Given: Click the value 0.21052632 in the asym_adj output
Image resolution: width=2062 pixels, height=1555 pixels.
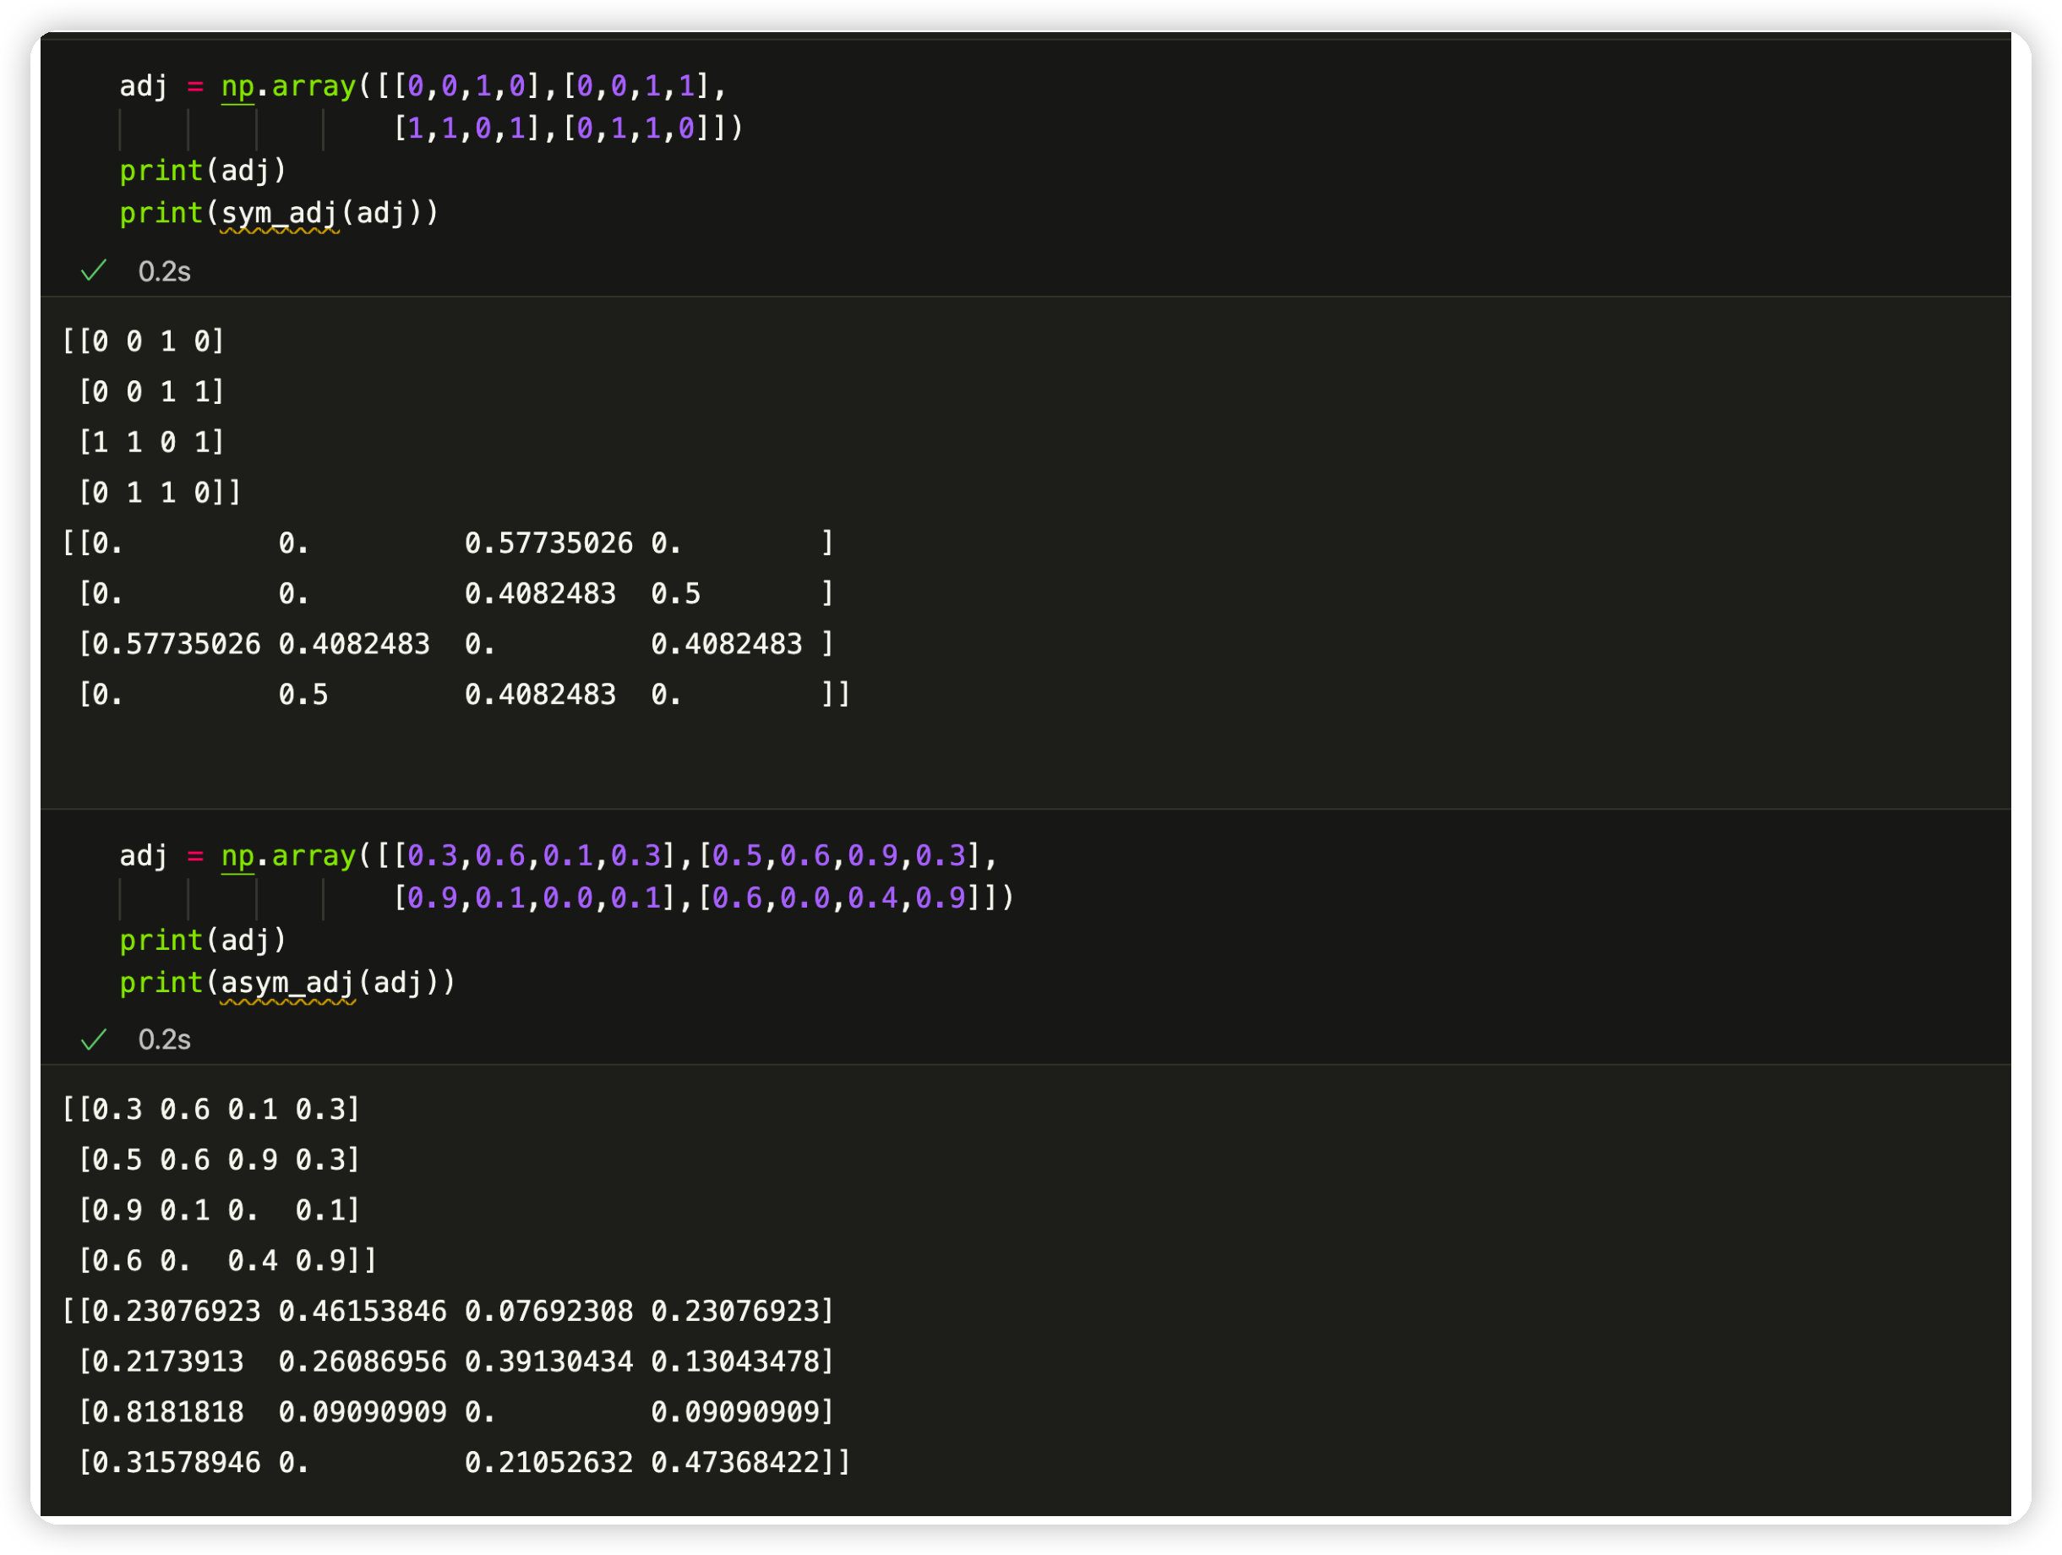Looking at the screenshot, I should 549,1463.
